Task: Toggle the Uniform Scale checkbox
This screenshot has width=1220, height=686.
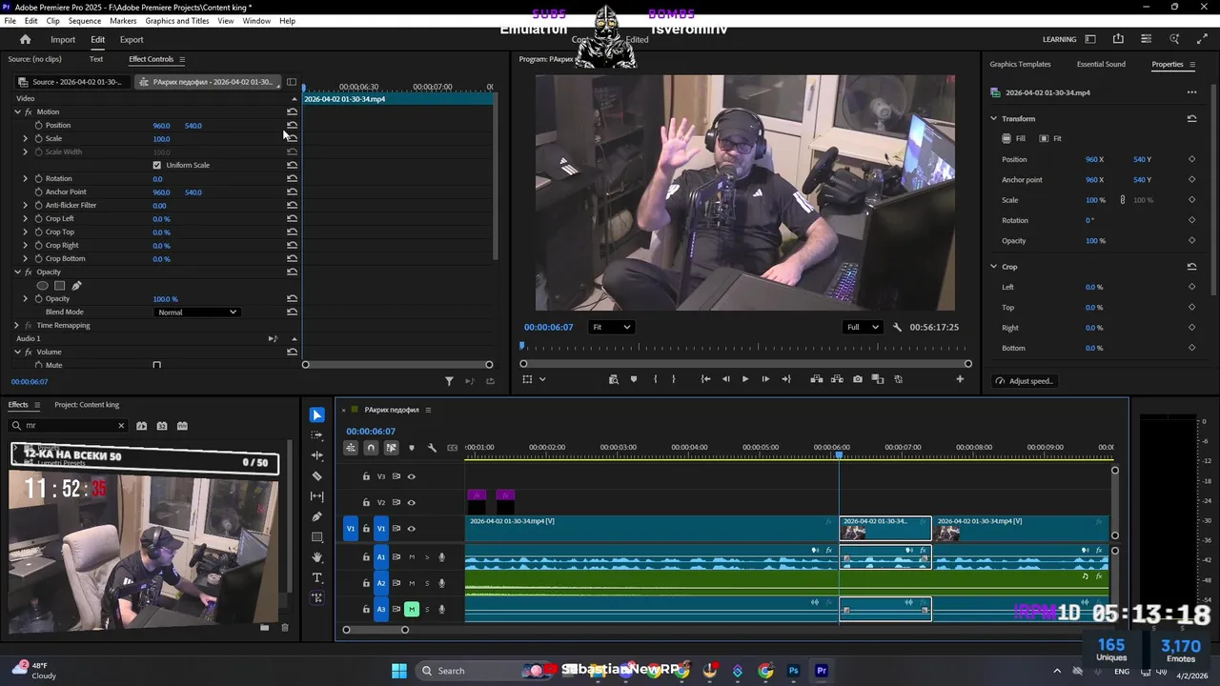Action: click(x=157, y=166)
